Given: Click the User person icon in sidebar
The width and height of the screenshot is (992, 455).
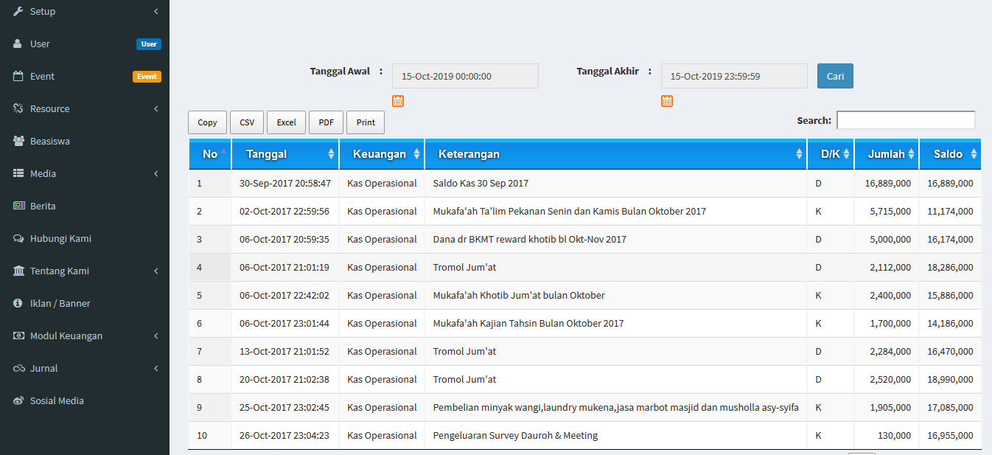Looking at the screenshot, I should [18, 44].
